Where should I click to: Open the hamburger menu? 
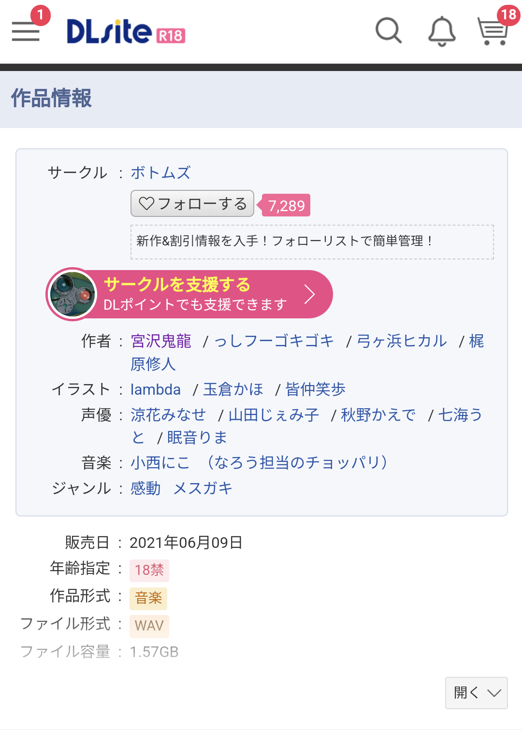tap(26, 31)
